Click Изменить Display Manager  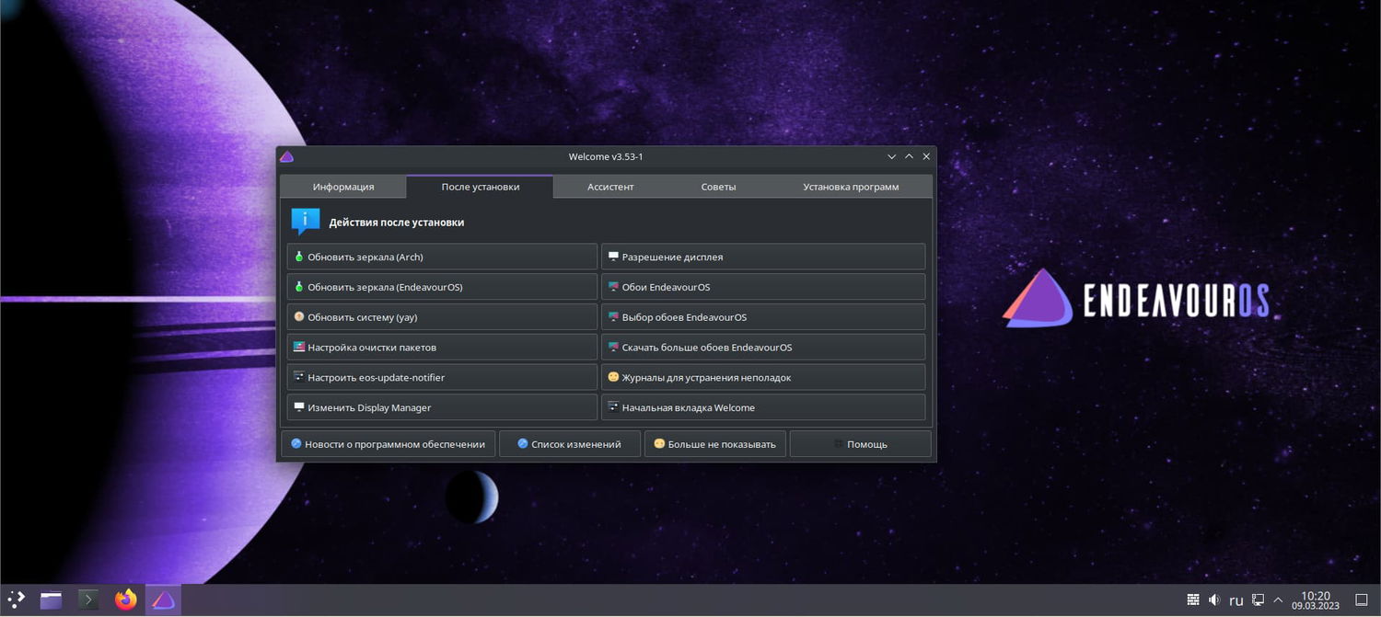click(x=442, y=407)
